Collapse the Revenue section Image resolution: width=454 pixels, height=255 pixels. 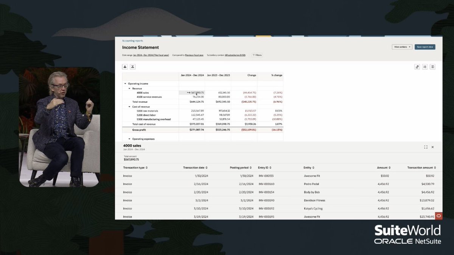[x=129, y=88]
